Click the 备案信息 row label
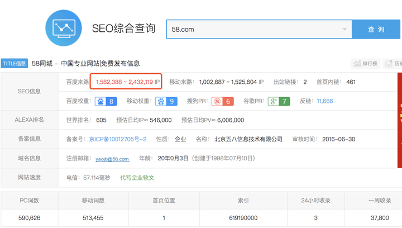The width and height of the screenshot is (402, 228). (29, 139)
